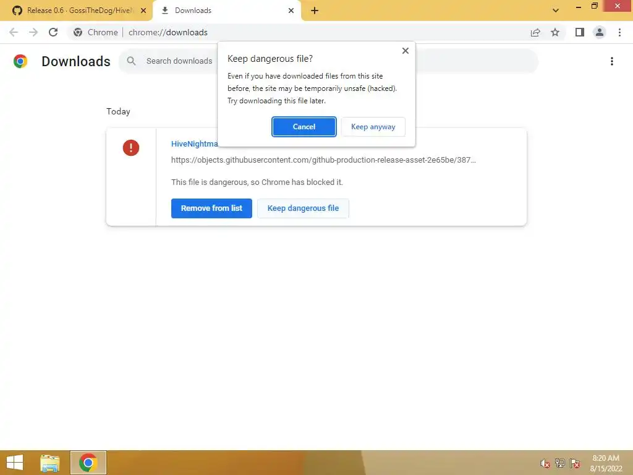Open the HiveNightmare file link
This screenshot has height=475, width=633.
pyautogui.click(x=194, y=143)
